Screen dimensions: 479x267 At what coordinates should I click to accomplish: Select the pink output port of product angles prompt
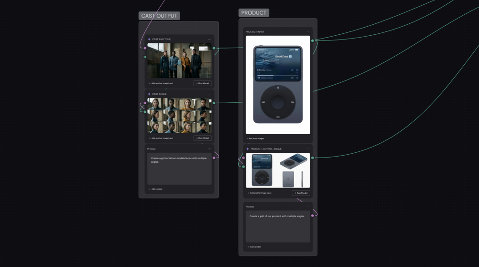point(312,216)
